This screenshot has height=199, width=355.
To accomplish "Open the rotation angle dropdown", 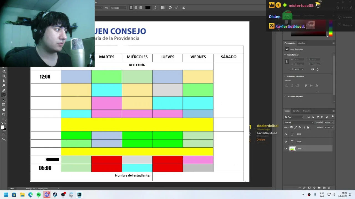I will coord(302,69).
